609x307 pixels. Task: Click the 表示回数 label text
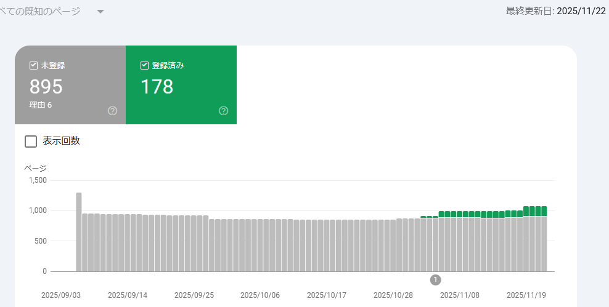pos(61,141)
